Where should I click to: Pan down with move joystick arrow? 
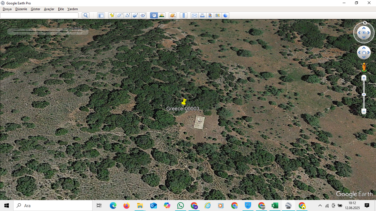click(x=364, y=57)
